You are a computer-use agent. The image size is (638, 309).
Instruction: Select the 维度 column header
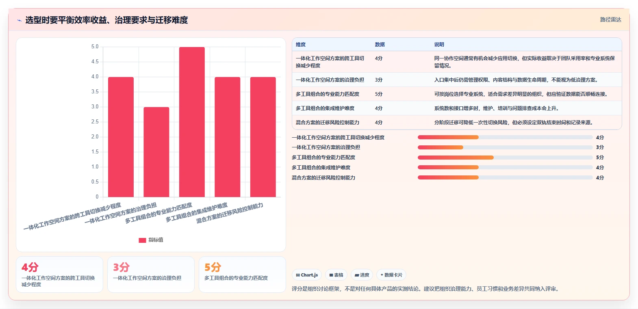pos(301,45)
